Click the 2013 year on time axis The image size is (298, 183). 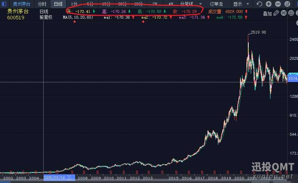pyautogui.click(x=147, y=178)
